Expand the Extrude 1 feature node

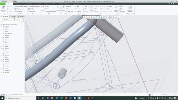coord(2,46)
